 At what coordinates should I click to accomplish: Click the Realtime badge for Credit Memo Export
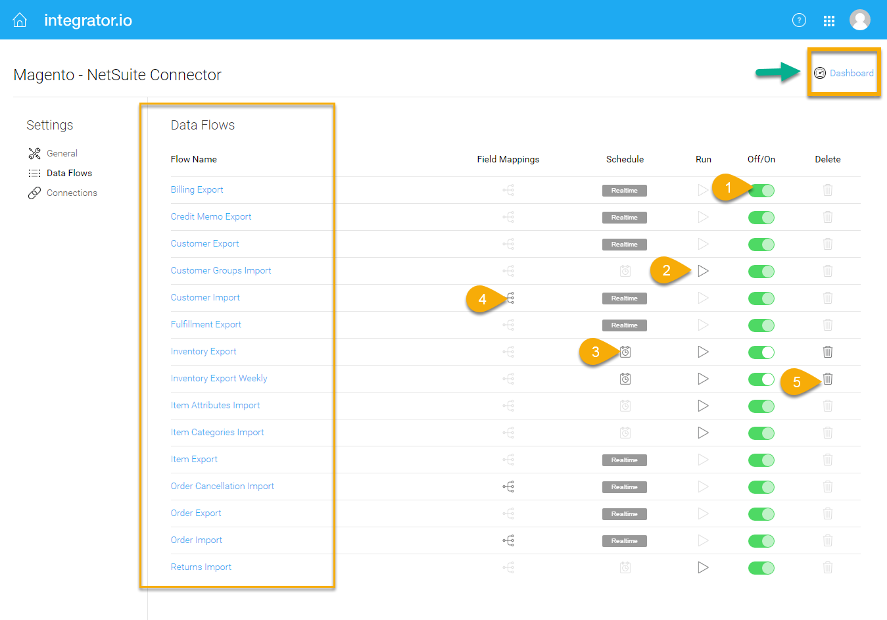[x=625, y=218]
